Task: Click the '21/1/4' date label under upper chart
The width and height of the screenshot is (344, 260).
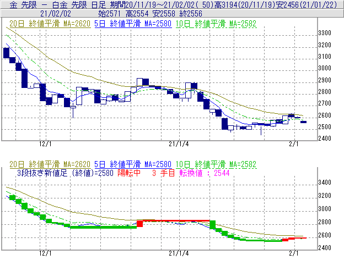Action: pyautogui.click(x=179, y=144)
